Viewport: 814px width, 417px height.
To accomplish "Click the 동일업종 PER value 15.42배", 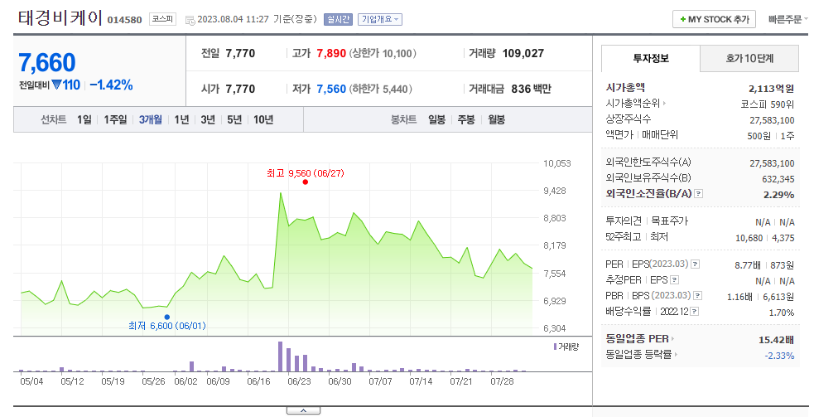I will pos(776,340).
